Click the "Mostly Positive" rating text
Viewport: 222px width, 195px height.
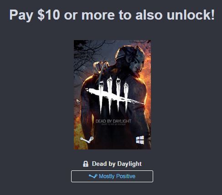click(117, 176)
